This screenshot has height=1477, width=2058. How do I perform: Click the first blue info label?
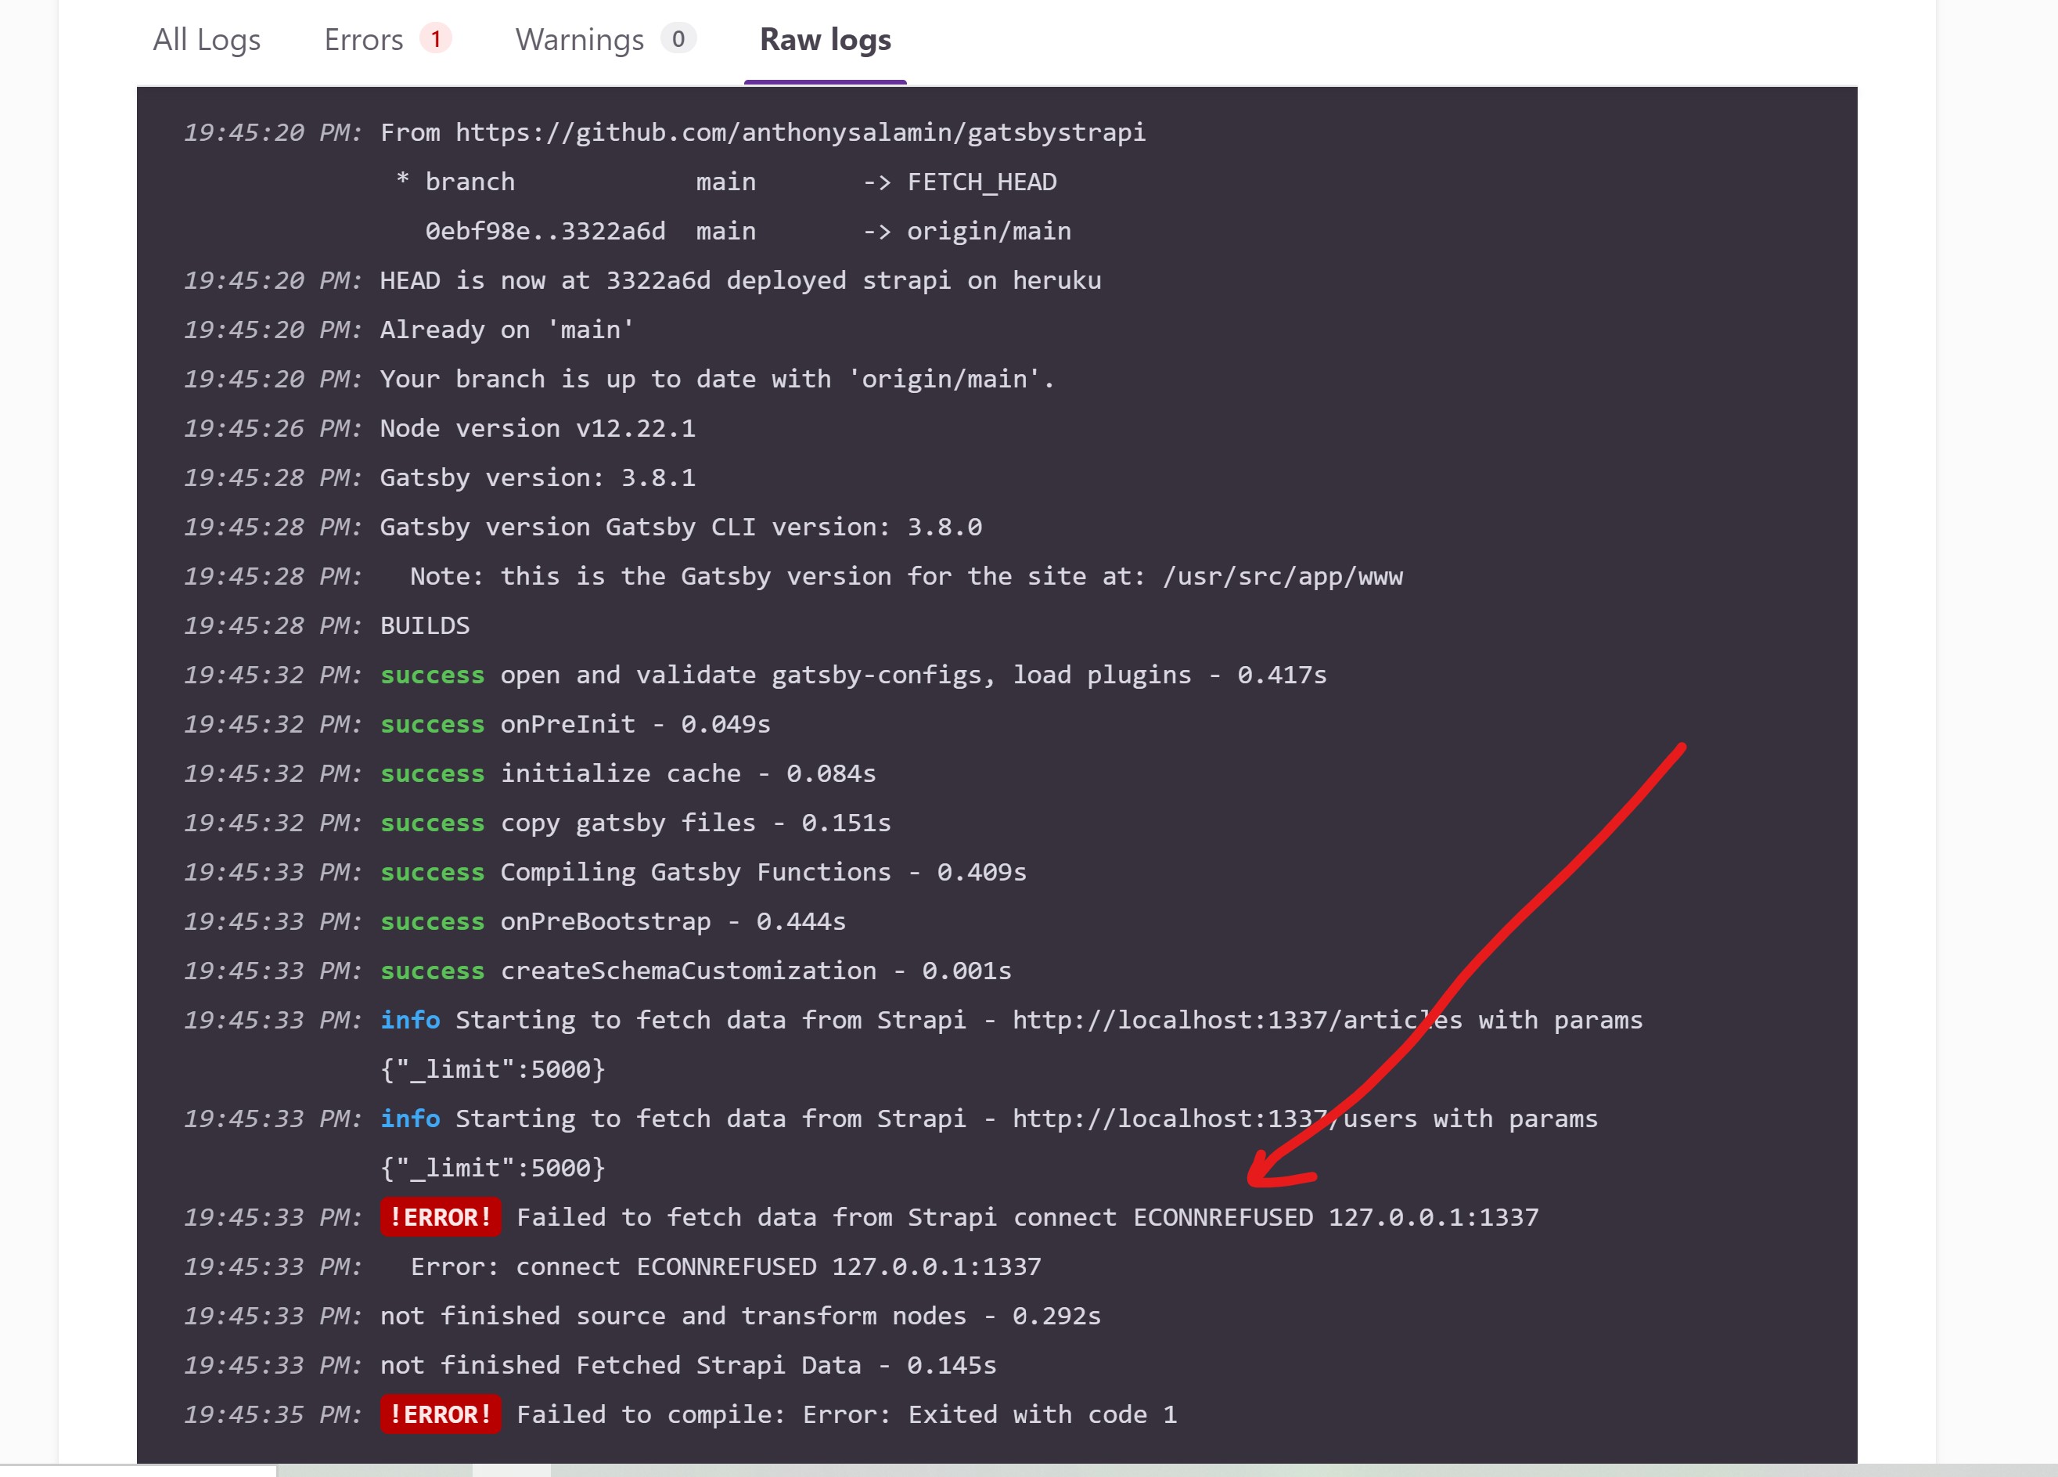(x=410, y=1021)
